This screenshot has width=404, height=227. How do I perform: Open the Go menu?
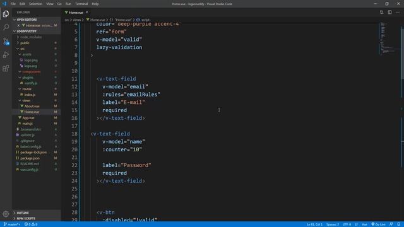(x=59, y=4)
